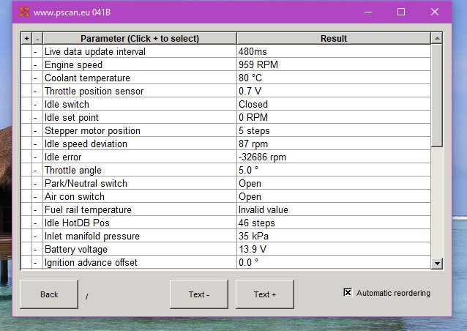
Task: Click the scrollbar down arrow
Action: click(x=436, y=264)
